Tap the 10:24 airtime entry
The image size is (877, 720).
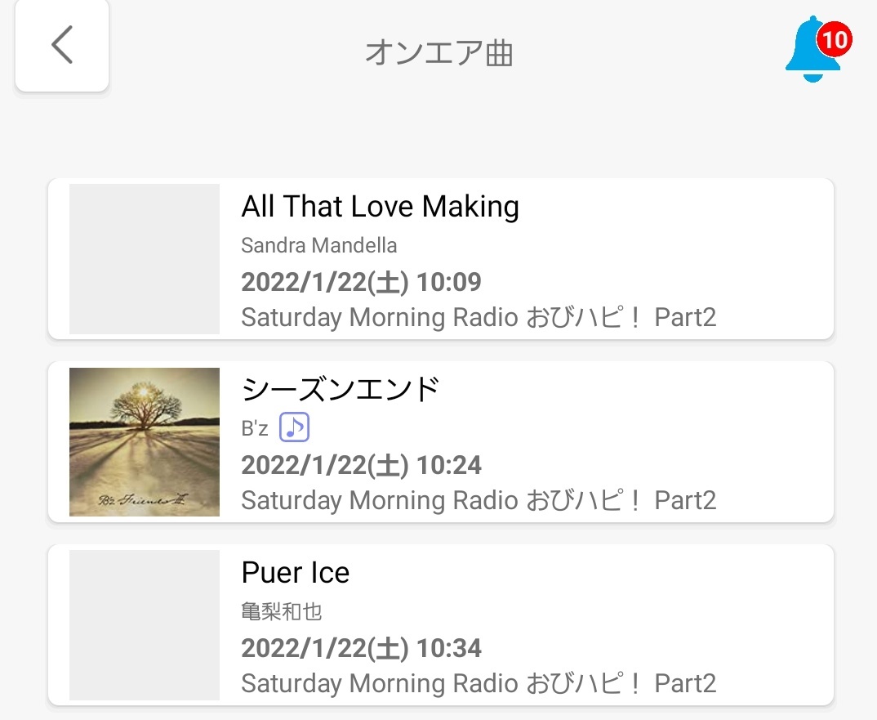[x=361, y=465]
